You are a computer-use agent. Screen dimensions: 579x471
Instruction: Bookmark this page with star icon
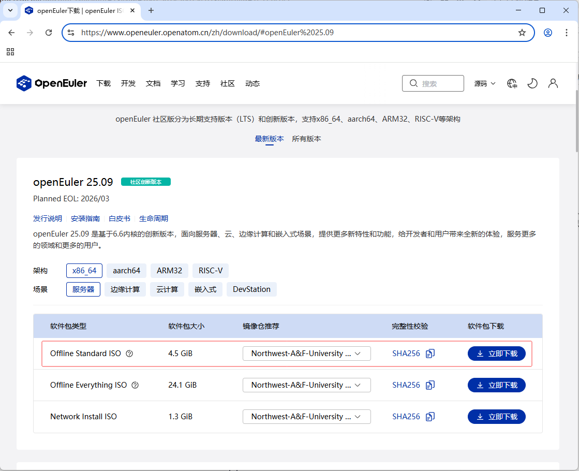pos(522,33)
